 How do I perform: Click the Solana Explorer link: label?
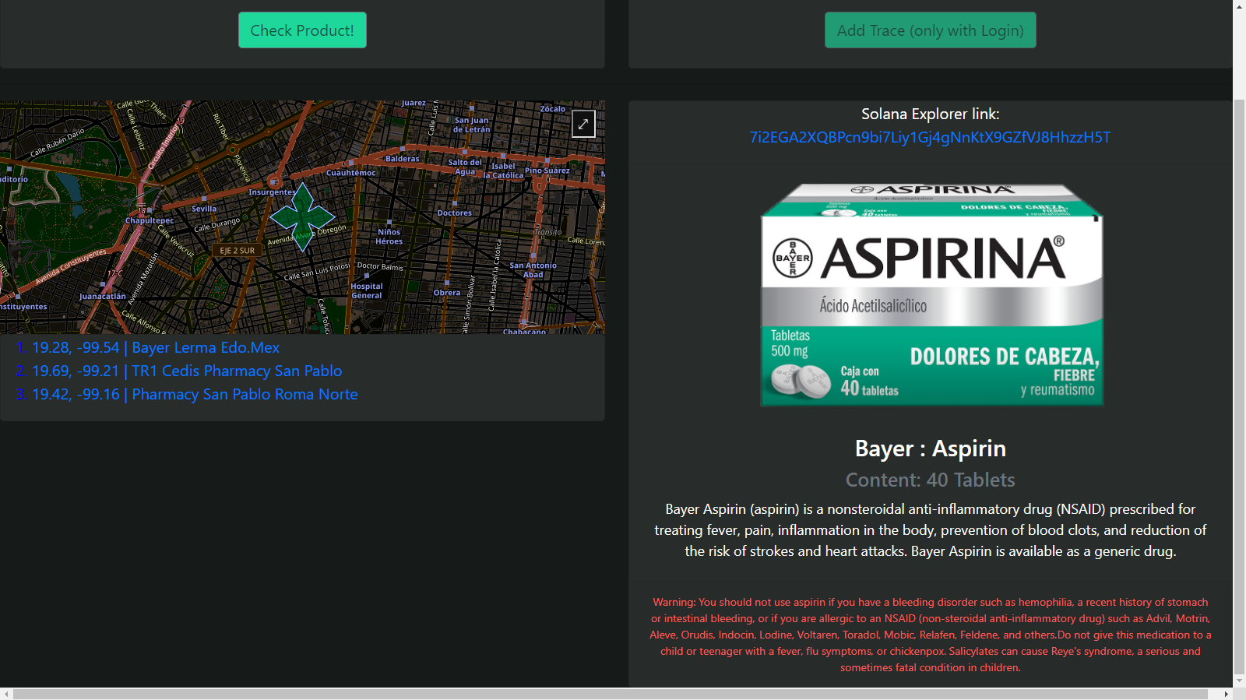(x=930, y=114)
